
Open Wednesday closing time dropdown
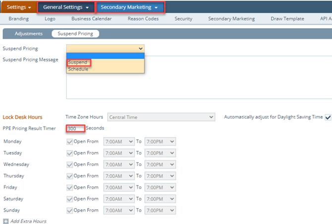pyautogui.click(x=160, y=165)
